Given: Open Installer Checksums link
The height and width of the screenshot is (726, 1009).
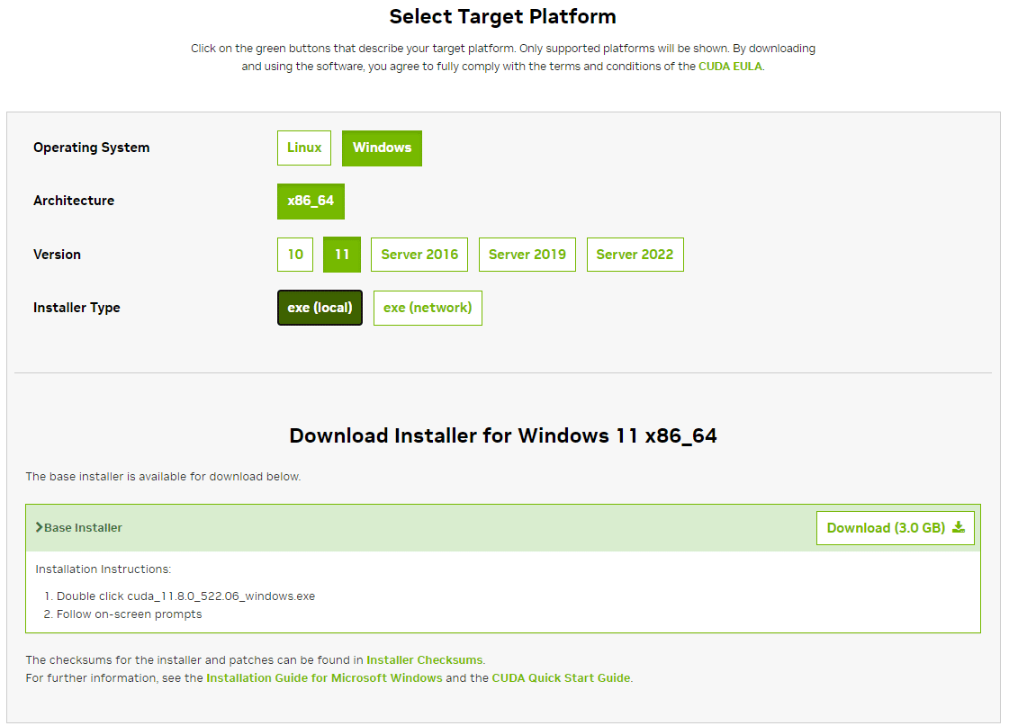Looking at the screenshot, I should (x=425, y=659).
